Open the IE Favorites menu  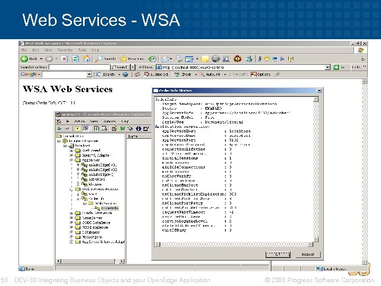[65, 50]
